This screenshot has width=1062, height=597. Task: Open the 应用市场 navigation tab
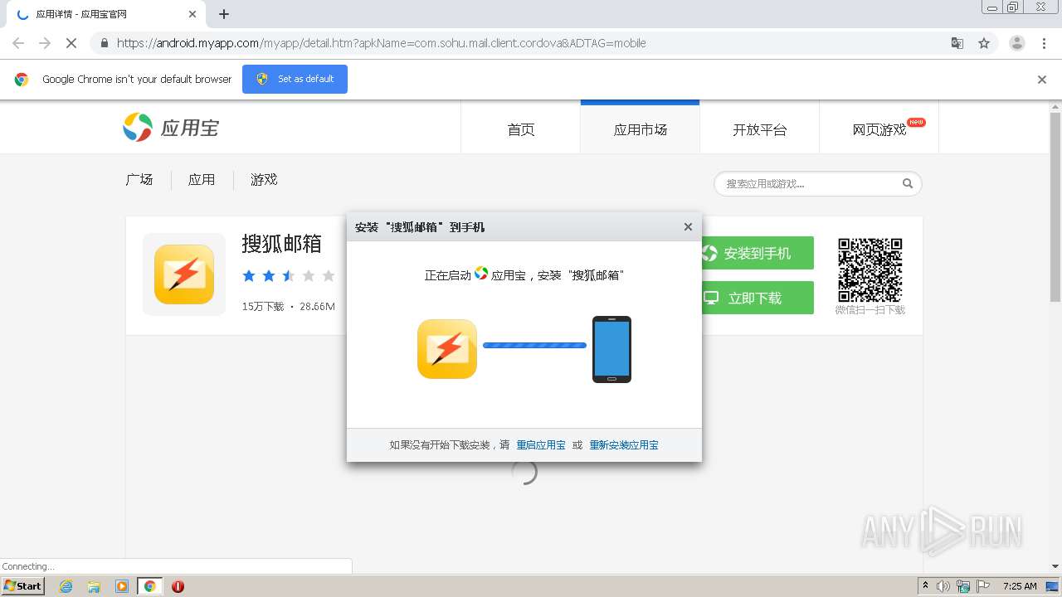pos(640,129)
